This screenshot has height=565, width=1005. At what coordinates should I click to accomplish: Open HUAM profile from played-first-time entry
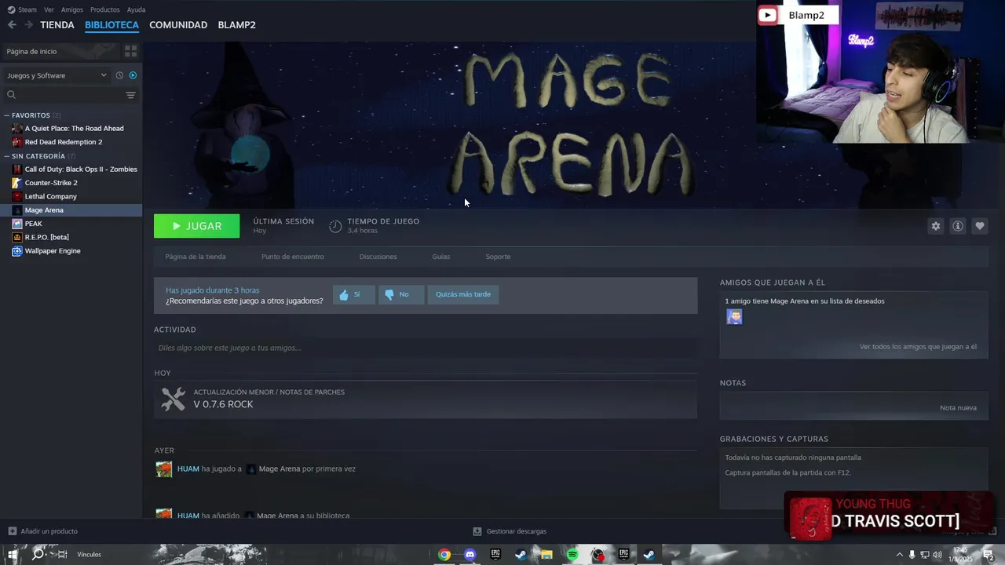188,469
